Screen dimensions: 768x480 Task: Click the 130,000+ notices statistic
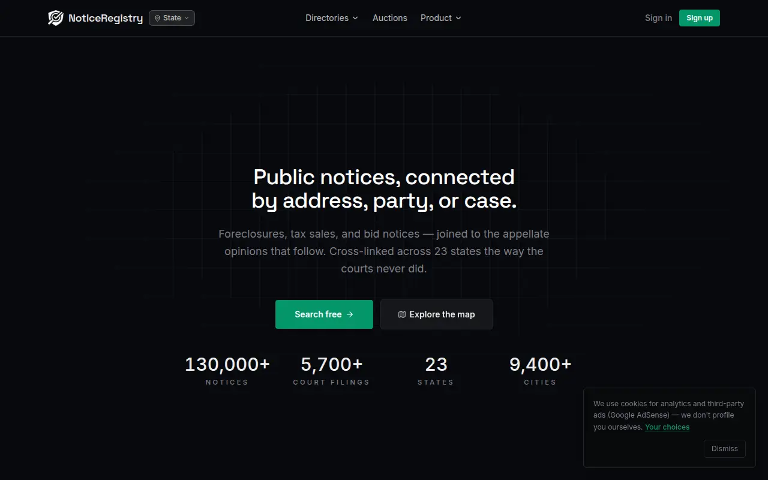click(x=227, y=371)
